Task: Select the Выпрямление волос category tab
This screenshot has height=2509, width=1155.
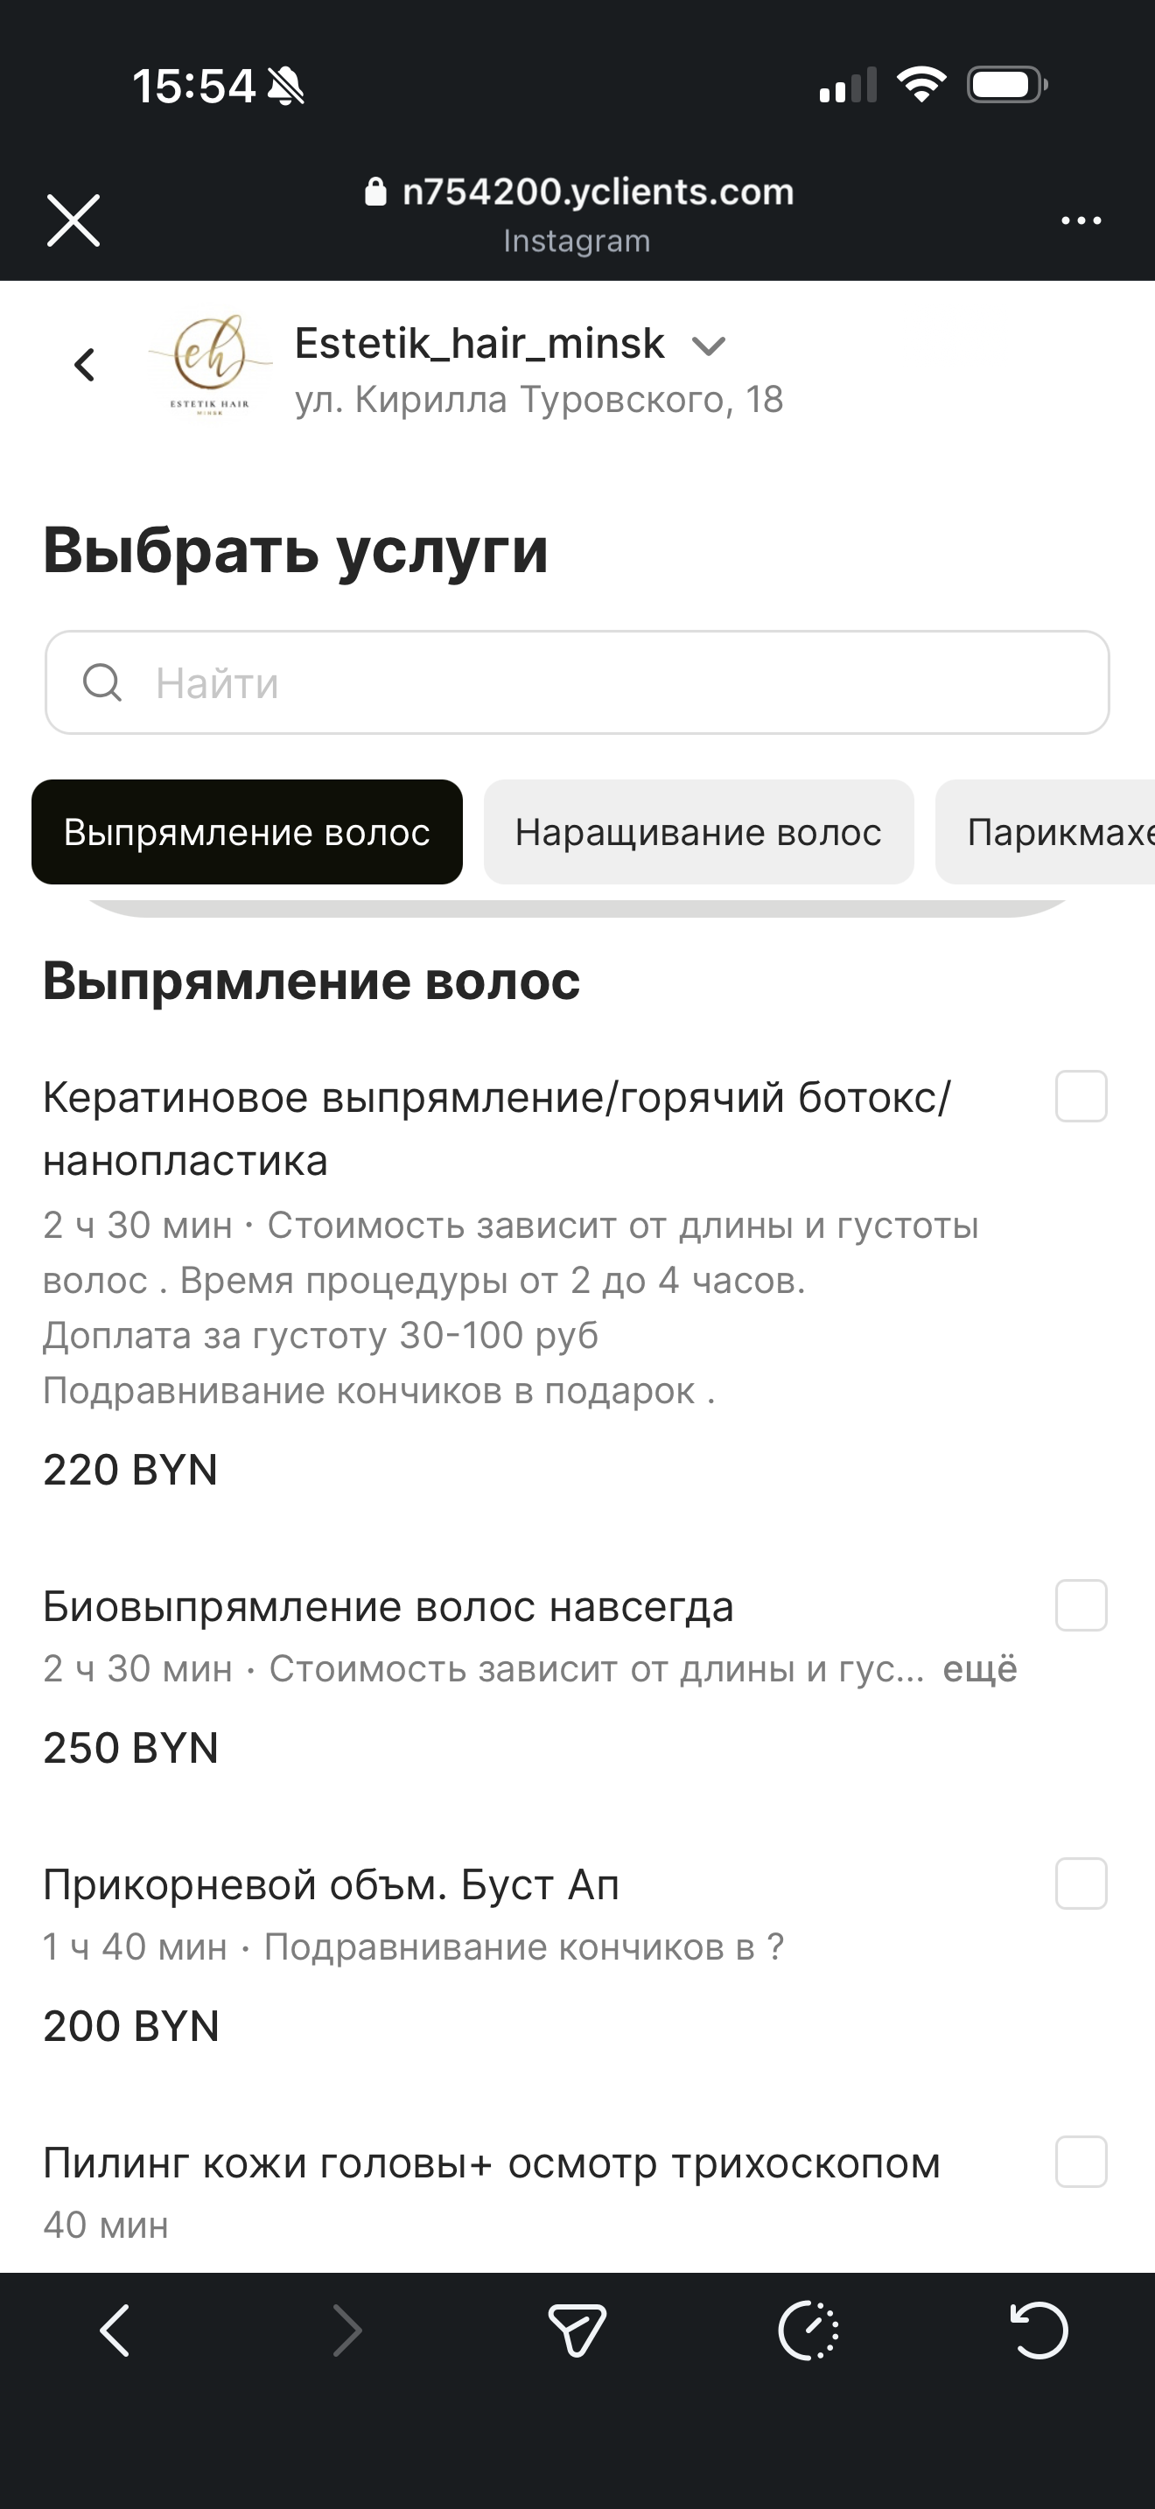Action: pos(247,832)
